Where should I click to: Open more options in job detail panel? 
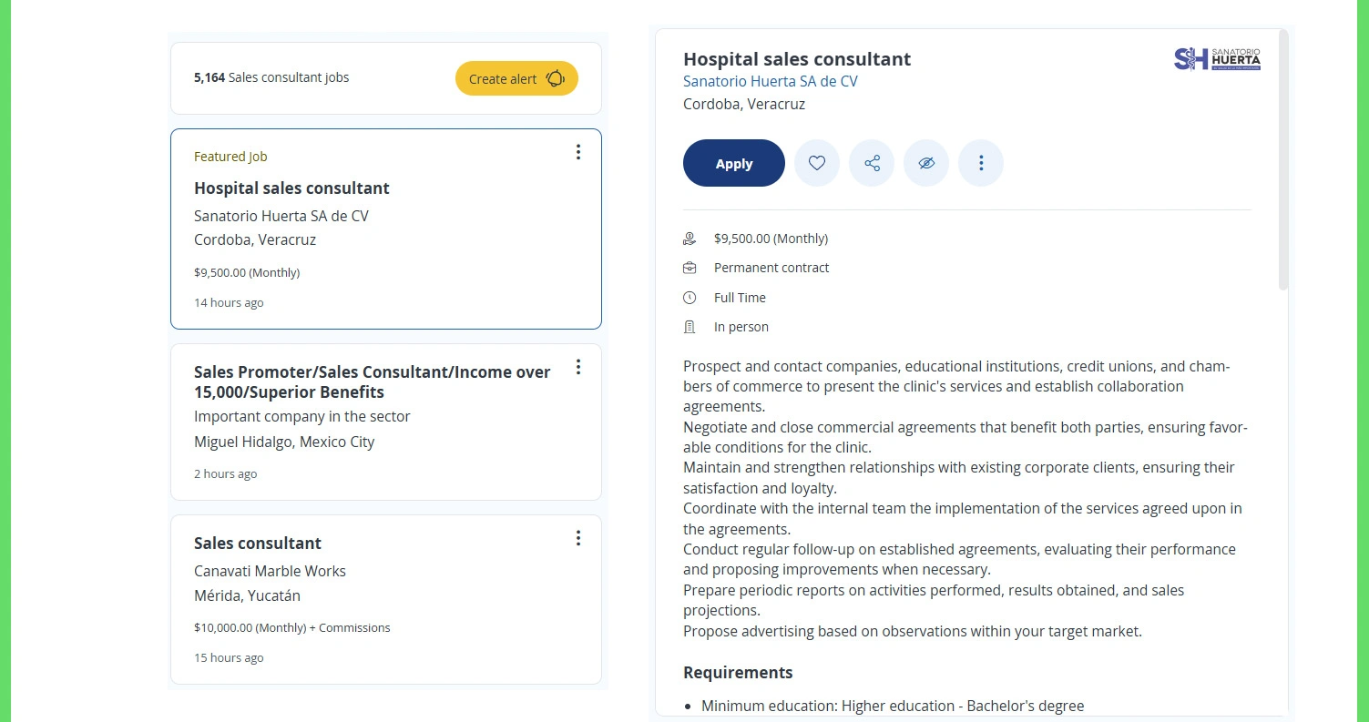point(981,163)
